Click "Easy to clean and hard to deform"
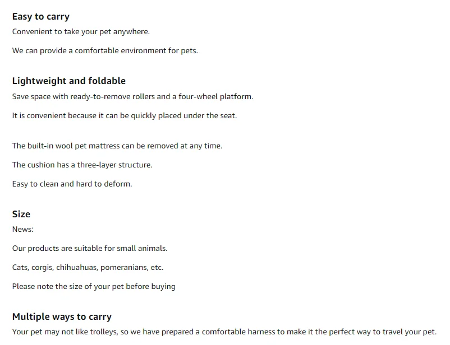 [x=72, y=184]
